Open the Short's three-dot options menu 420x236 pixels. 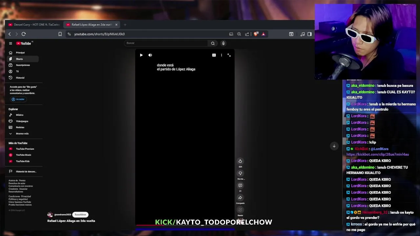[x=221, y=55]
